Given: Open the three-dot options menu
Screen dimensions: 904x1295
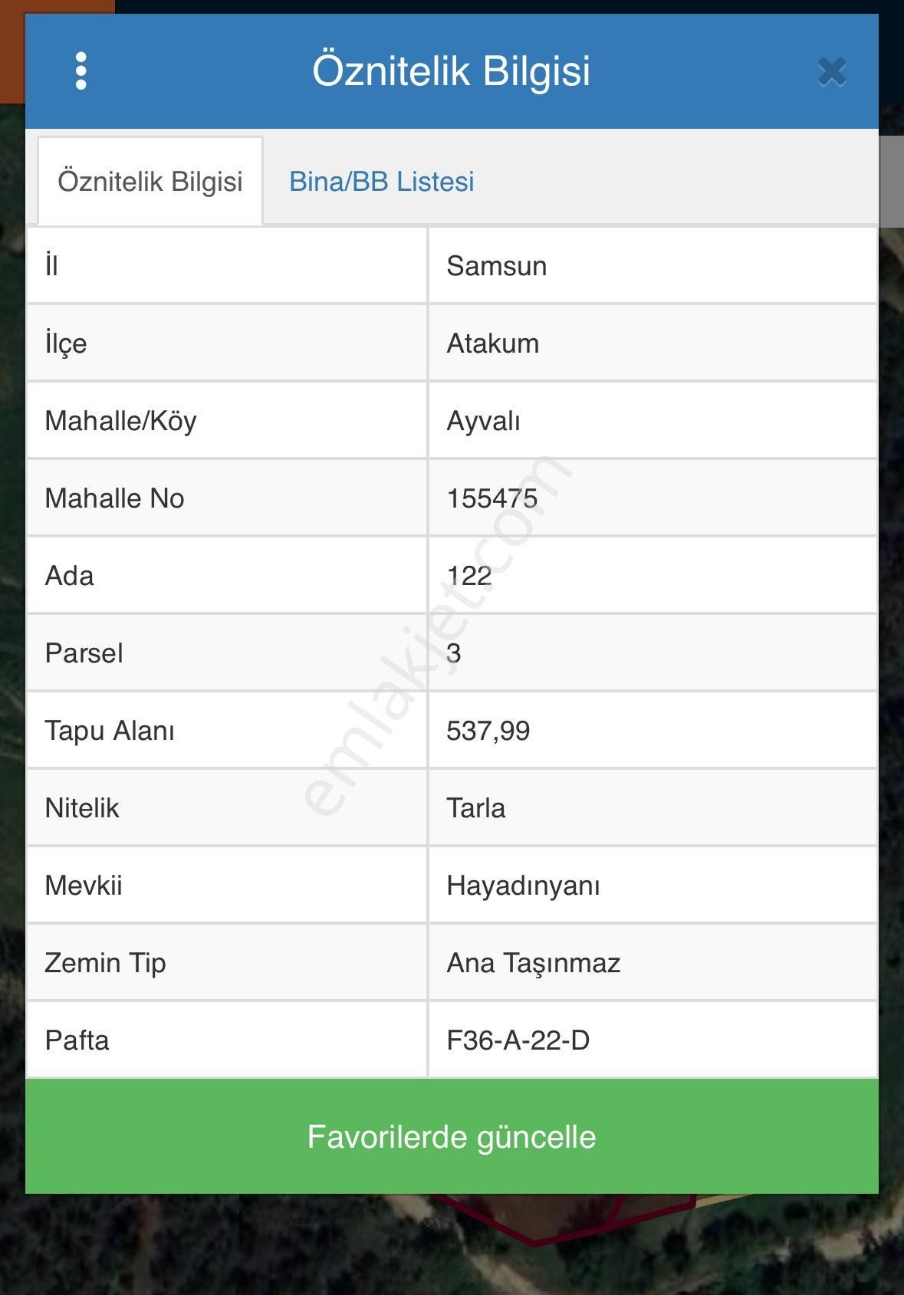Looking at the screenshot, I should point(81,71).
